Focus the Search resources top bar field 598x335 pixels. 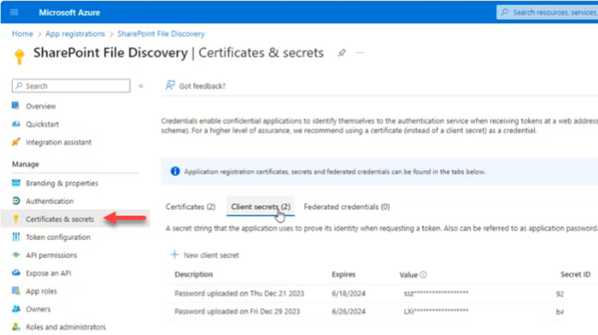pyautogui.click(x=548, y=12)
